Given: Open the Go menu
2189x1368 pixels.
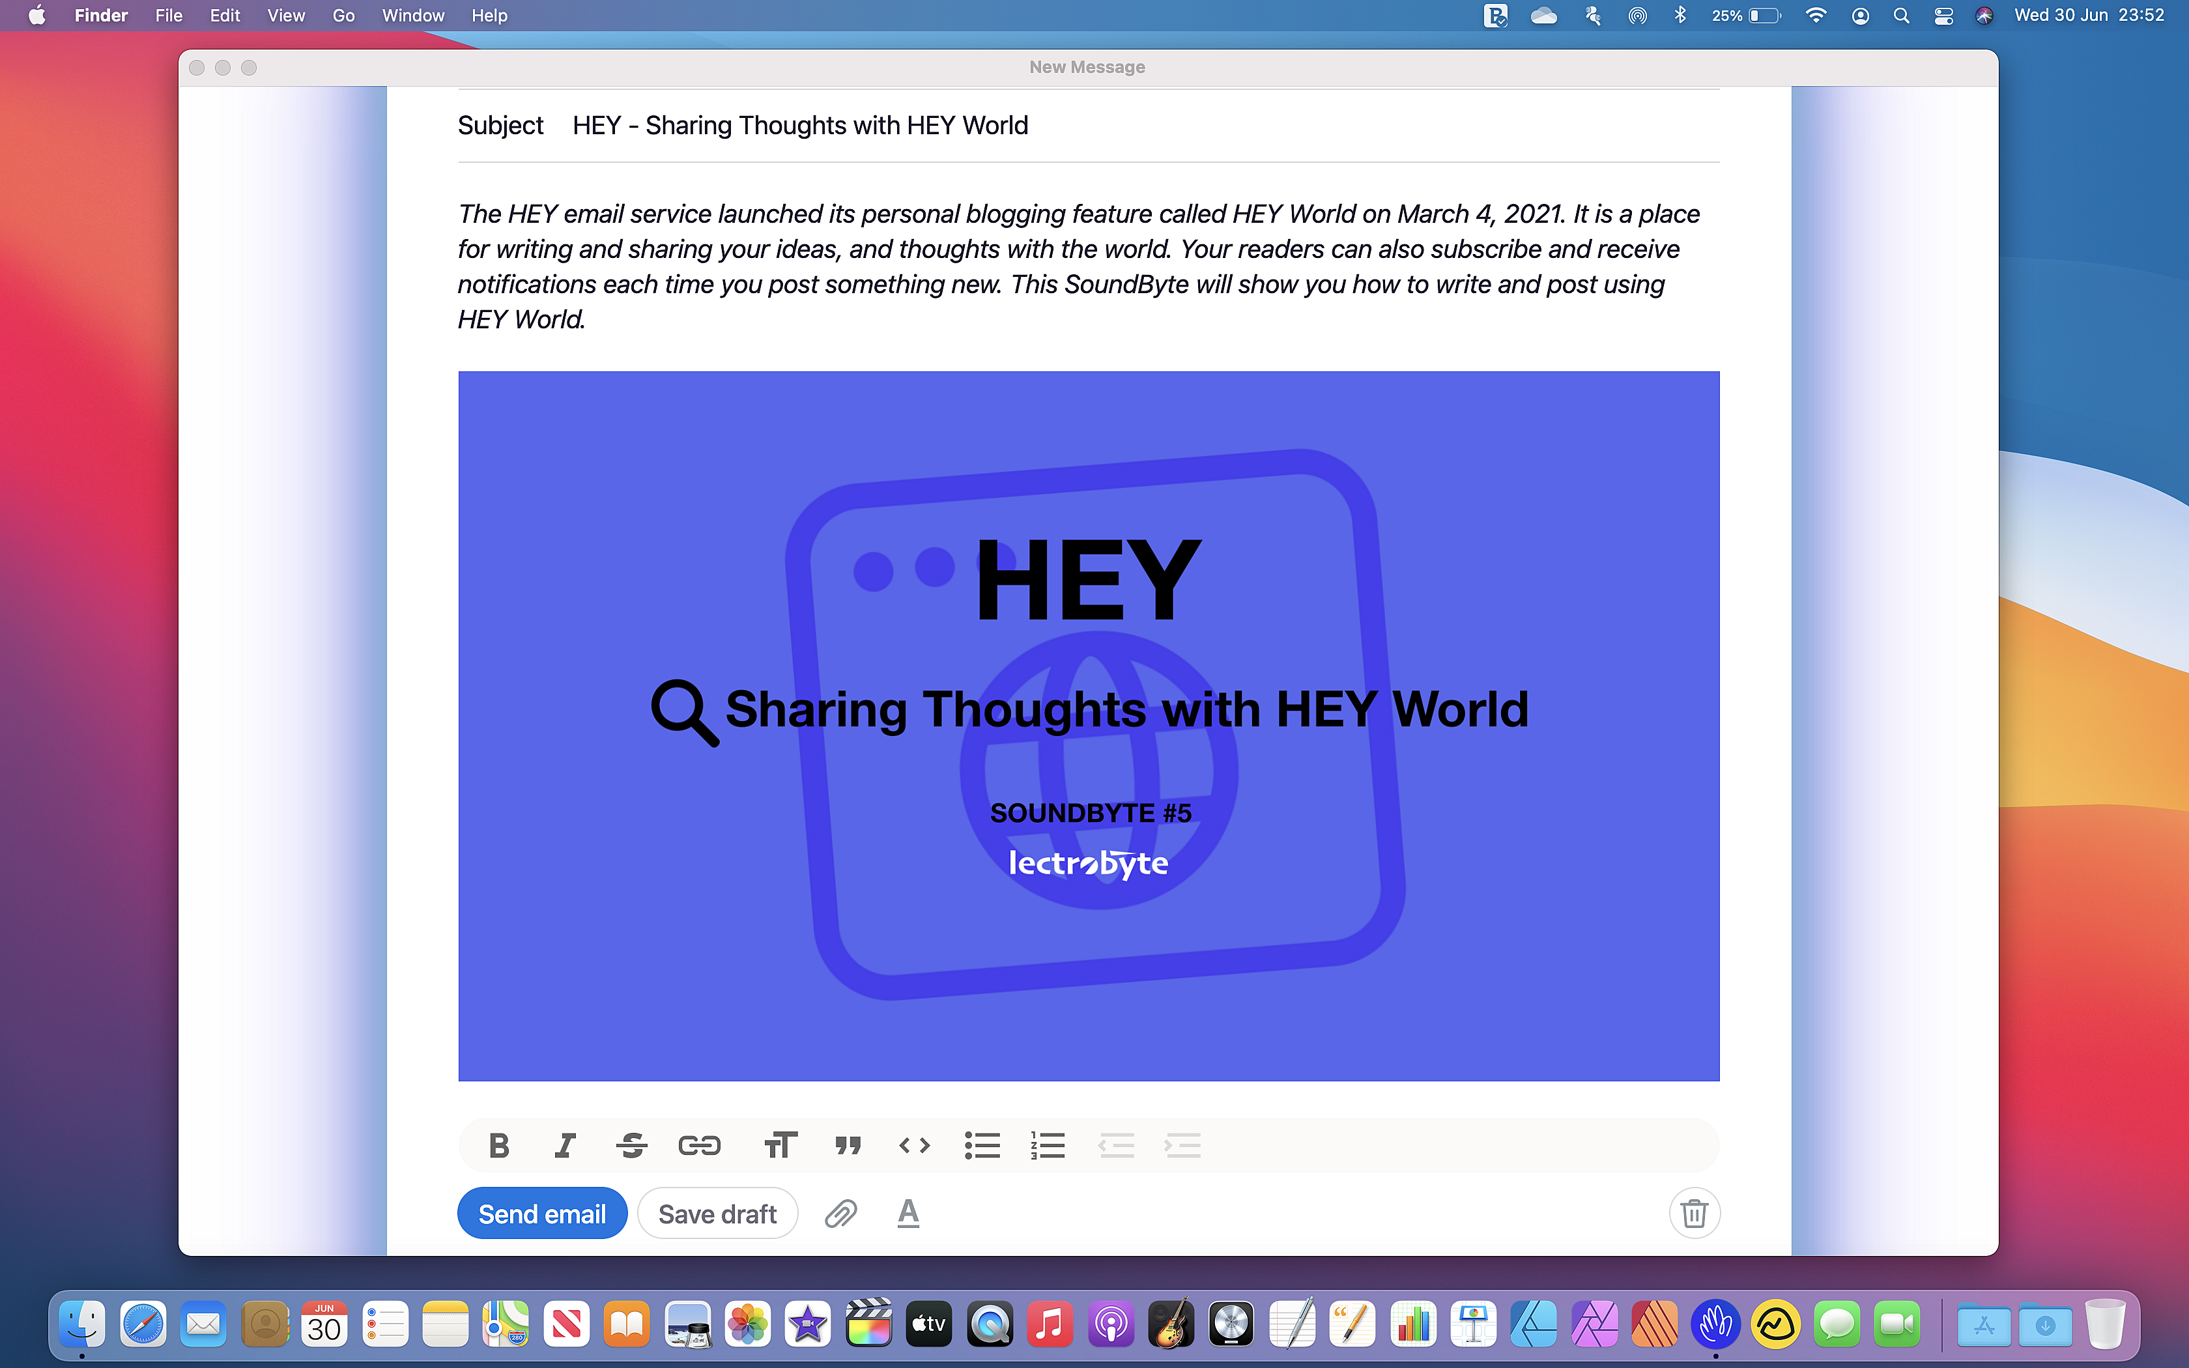Looking at the screenshot, I should 344,16.
